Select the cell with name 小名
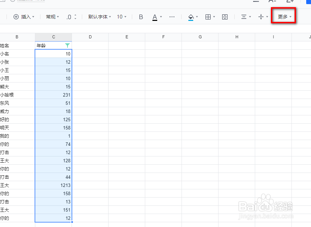Screen dimensions: 311x227 click(x=17, y=54)
